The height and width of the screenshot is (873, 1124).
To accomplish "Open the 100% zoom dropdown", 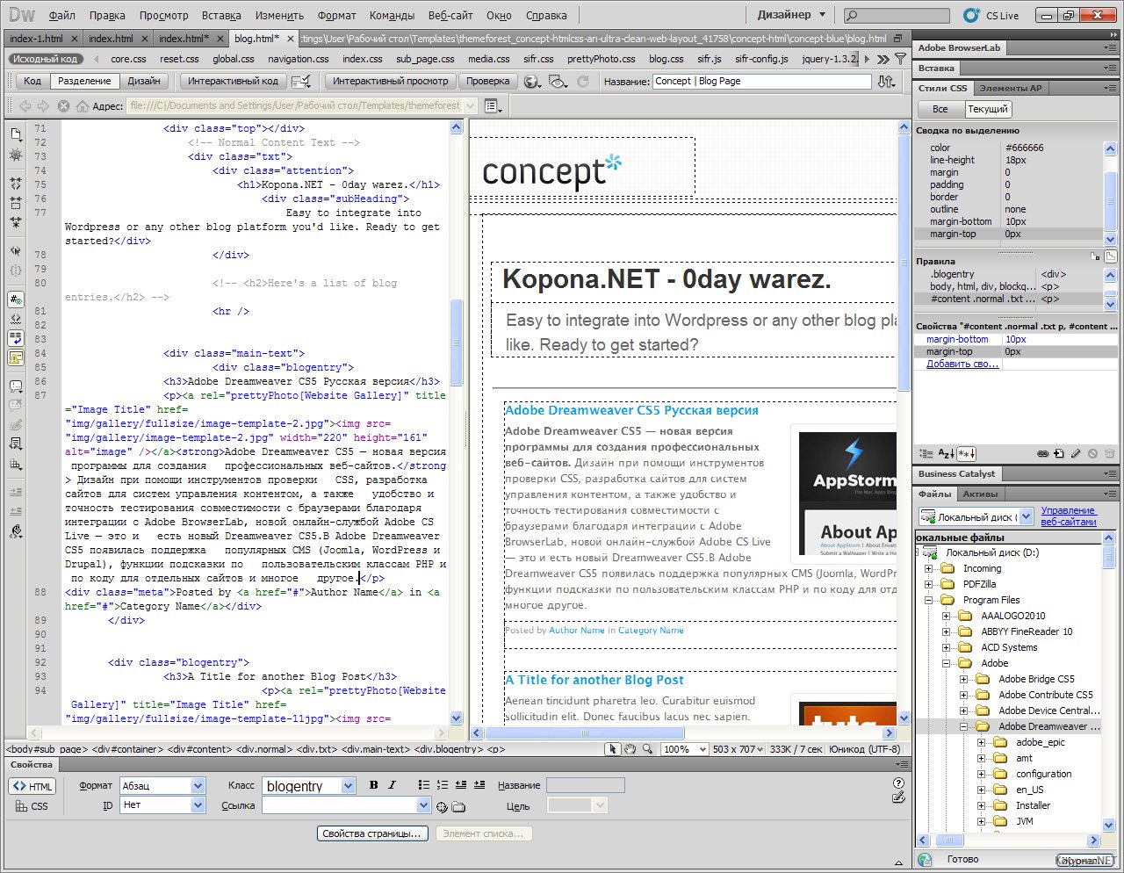I will [685, 749].
